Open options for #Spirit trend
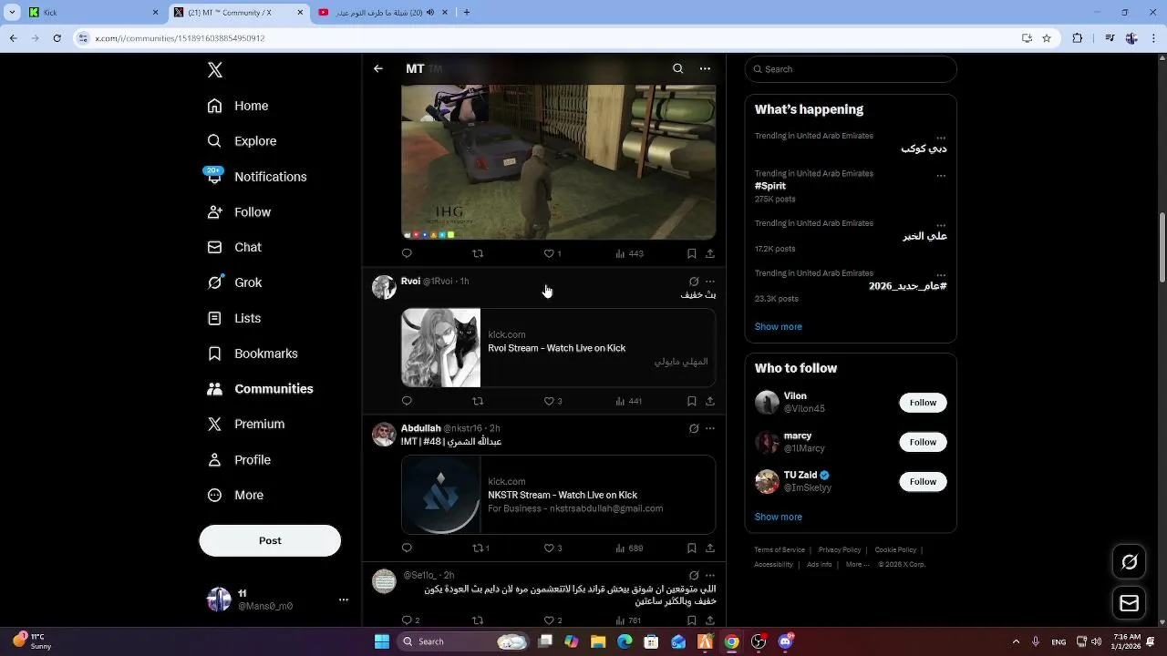1167x656 pixels. (941, 176)
